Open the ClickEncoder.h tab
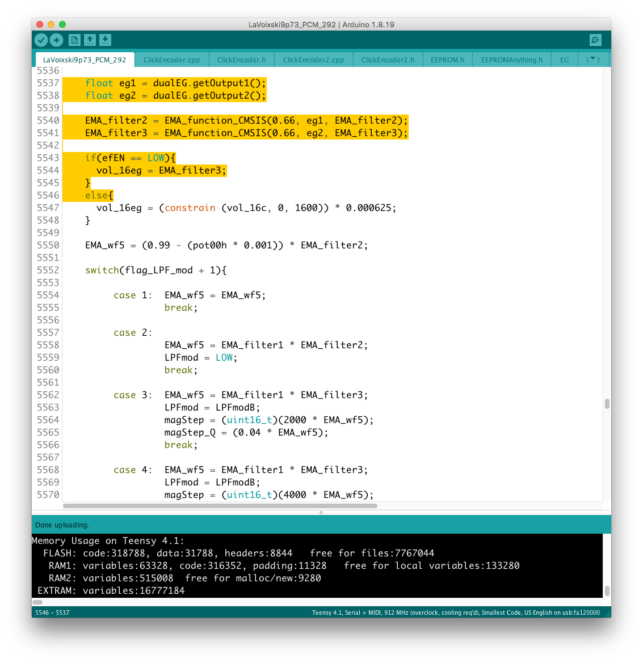The height and width of the screenshot is (663, 643). pyautogui.click(x=241, y=60)
